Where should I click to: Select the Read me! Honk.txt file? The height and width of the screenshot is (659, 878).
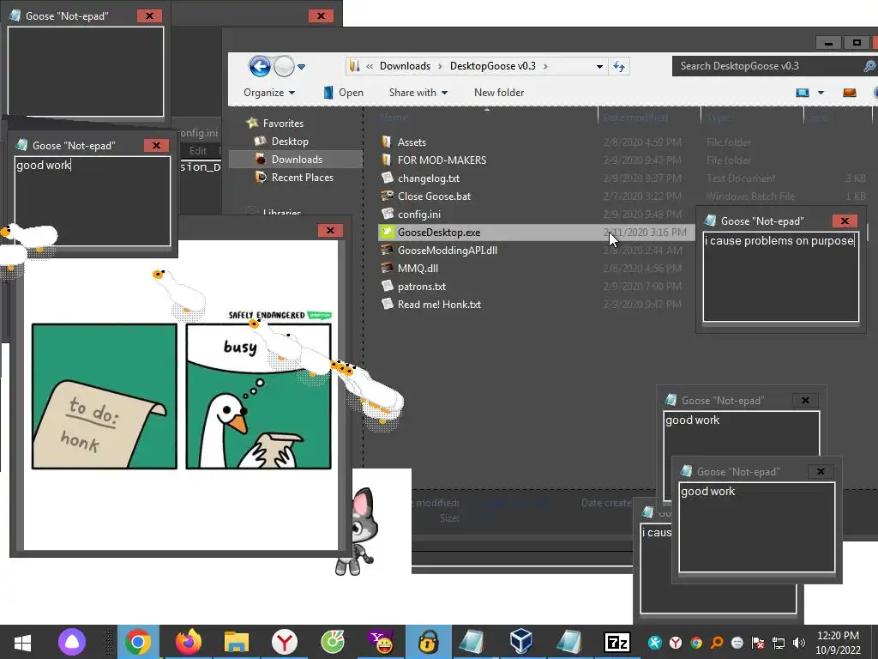click(439, 305)
